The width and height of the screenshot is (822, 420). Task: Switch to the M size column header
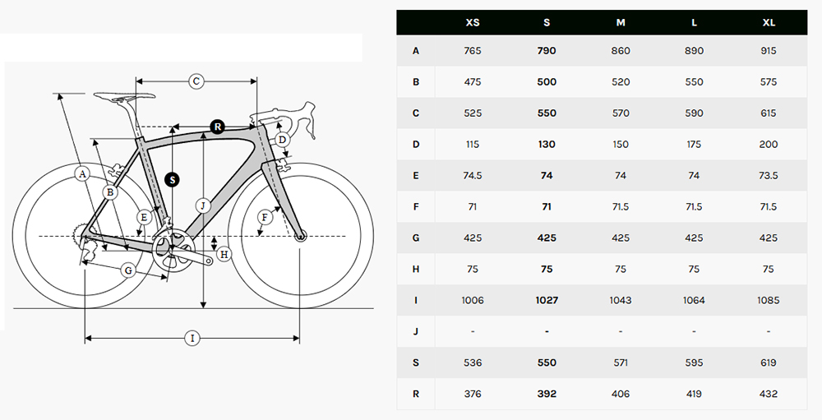(x=621, y=22)
